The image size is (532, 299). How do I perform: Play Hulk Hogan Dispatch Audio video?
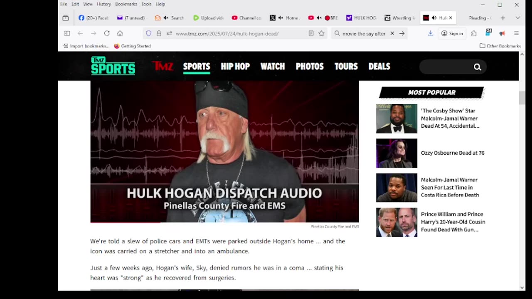pos(224,152)
